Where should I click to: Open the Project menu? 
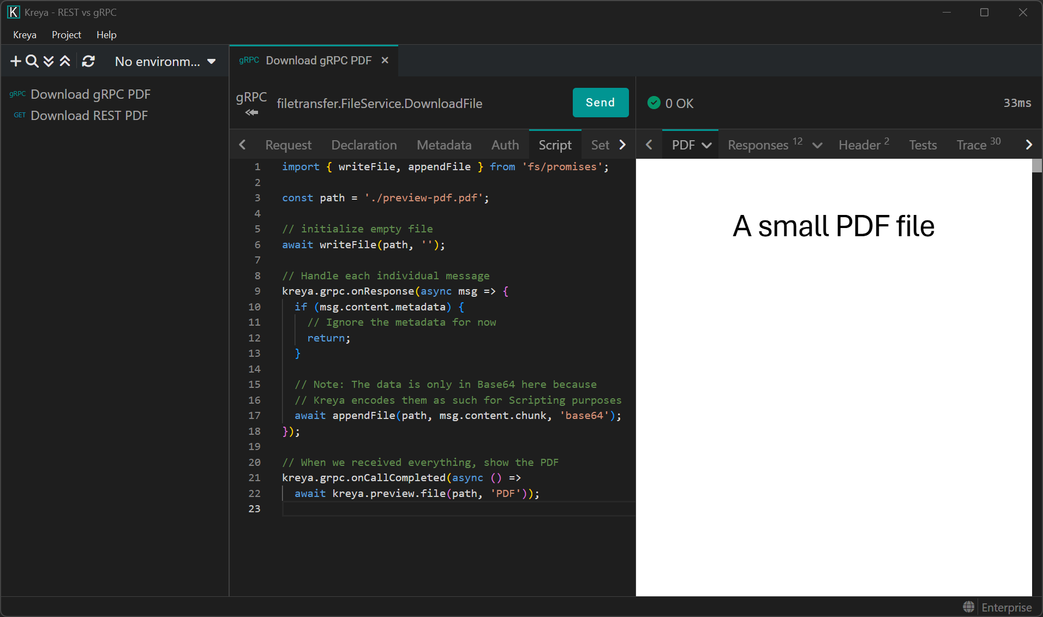click(x=66, y=35)
